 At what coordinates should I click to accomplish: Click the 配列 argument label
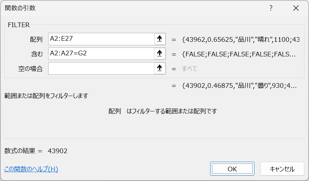36,39
